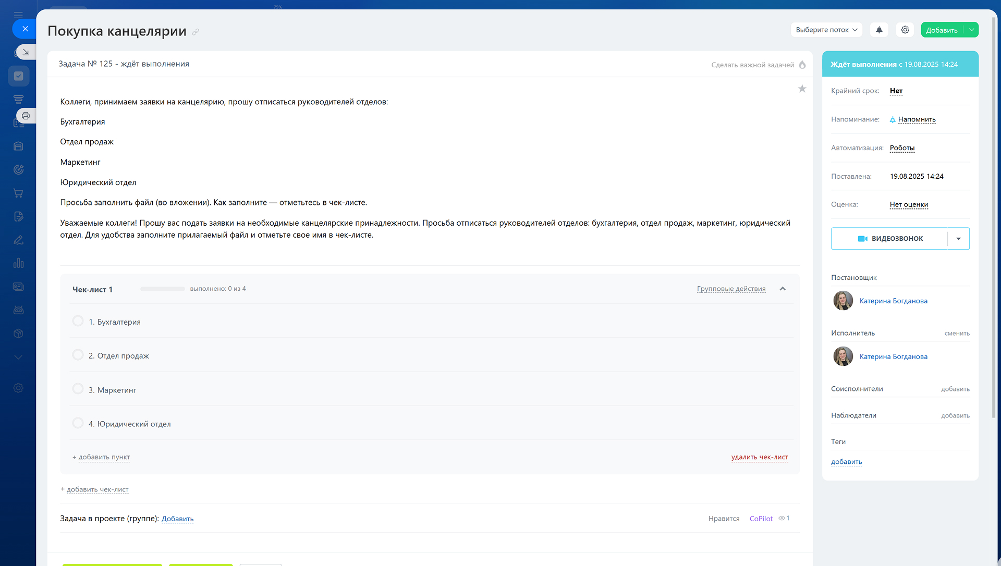Open the analytics bar chart icon

(x=18, y=263)
